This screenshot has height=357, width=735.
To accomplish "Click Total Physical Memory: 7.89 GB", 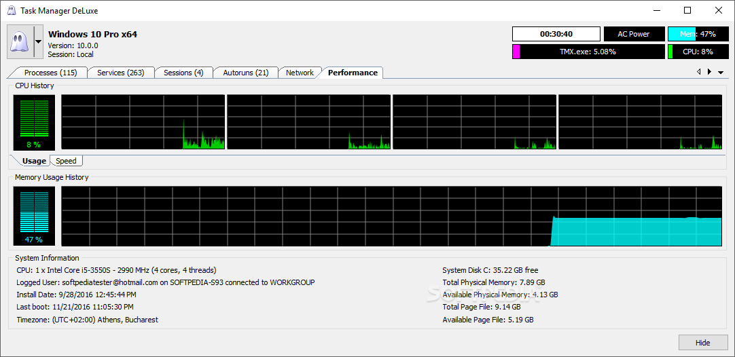I will tap(494, 282).
